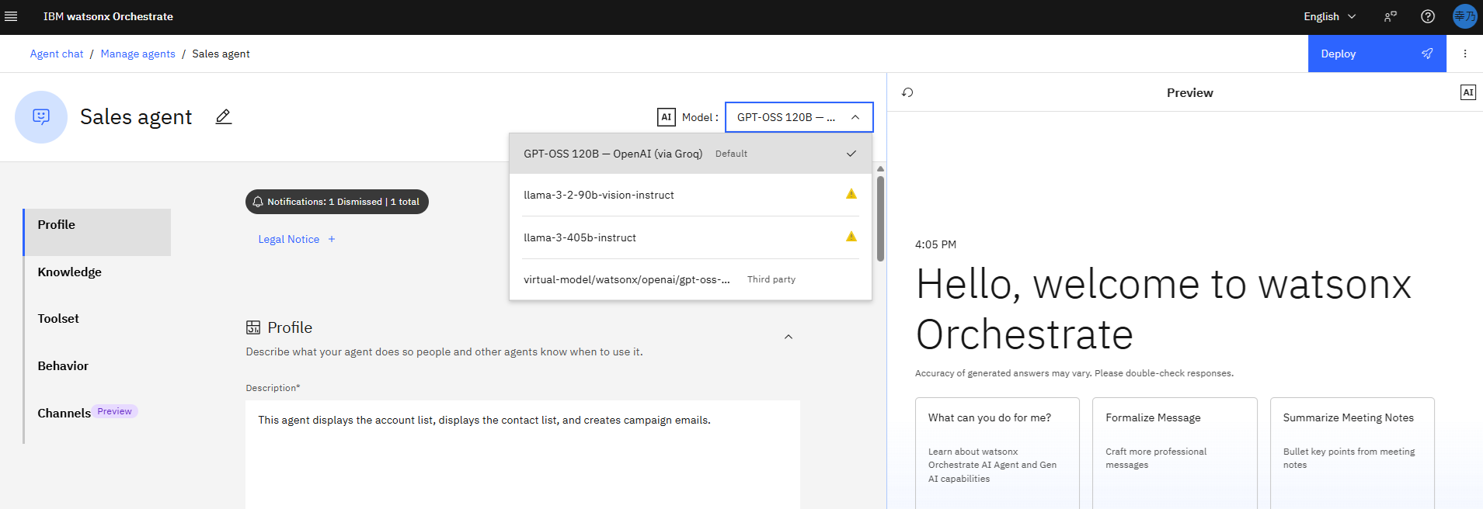Collapse the Model dropdown
Viewport: 1483px width, 509px height.
(x=855, y=117)
